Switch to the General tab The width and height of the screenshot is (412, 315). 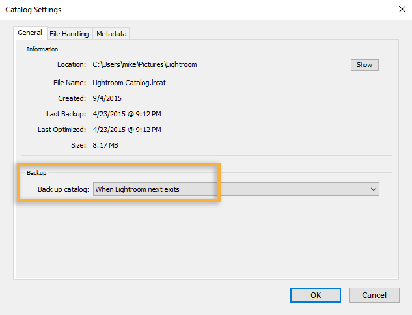tap(30, 33)
